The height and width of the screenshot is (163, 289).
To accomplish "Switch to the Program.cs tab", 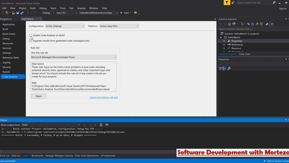I will (x=6, y=19).
